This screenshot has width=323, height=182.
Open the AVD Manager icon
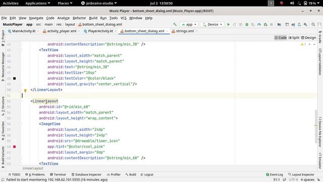pyautogui.click(x=299, y=24)
